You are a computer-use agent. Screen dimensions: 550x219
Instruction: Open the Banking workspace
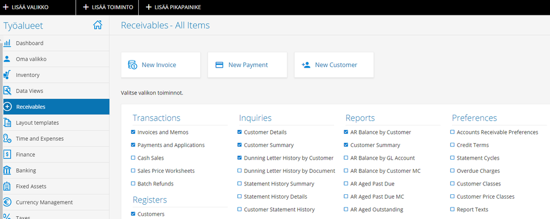[x=56, y=170]
